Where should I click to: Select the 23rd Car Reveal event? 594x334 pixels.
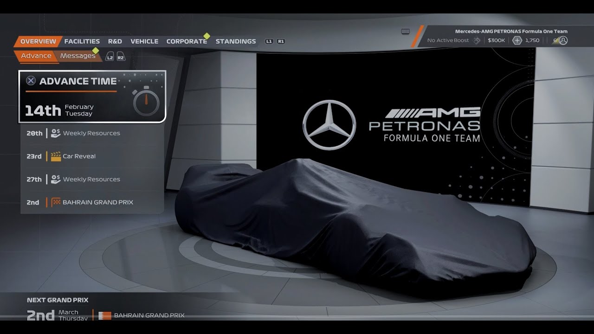tap(92, 156)
